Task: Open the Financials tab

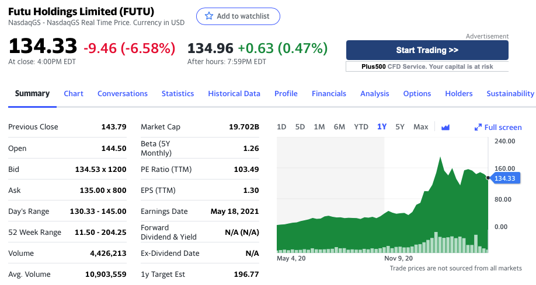Action: pyautogui.click(x=329, y=93)
